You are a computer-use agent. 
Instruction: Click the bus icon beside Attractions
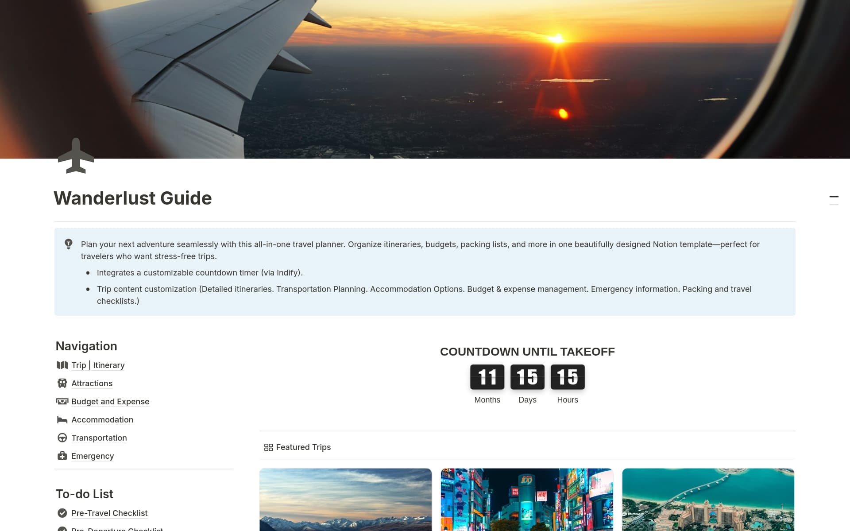(62, 383)
